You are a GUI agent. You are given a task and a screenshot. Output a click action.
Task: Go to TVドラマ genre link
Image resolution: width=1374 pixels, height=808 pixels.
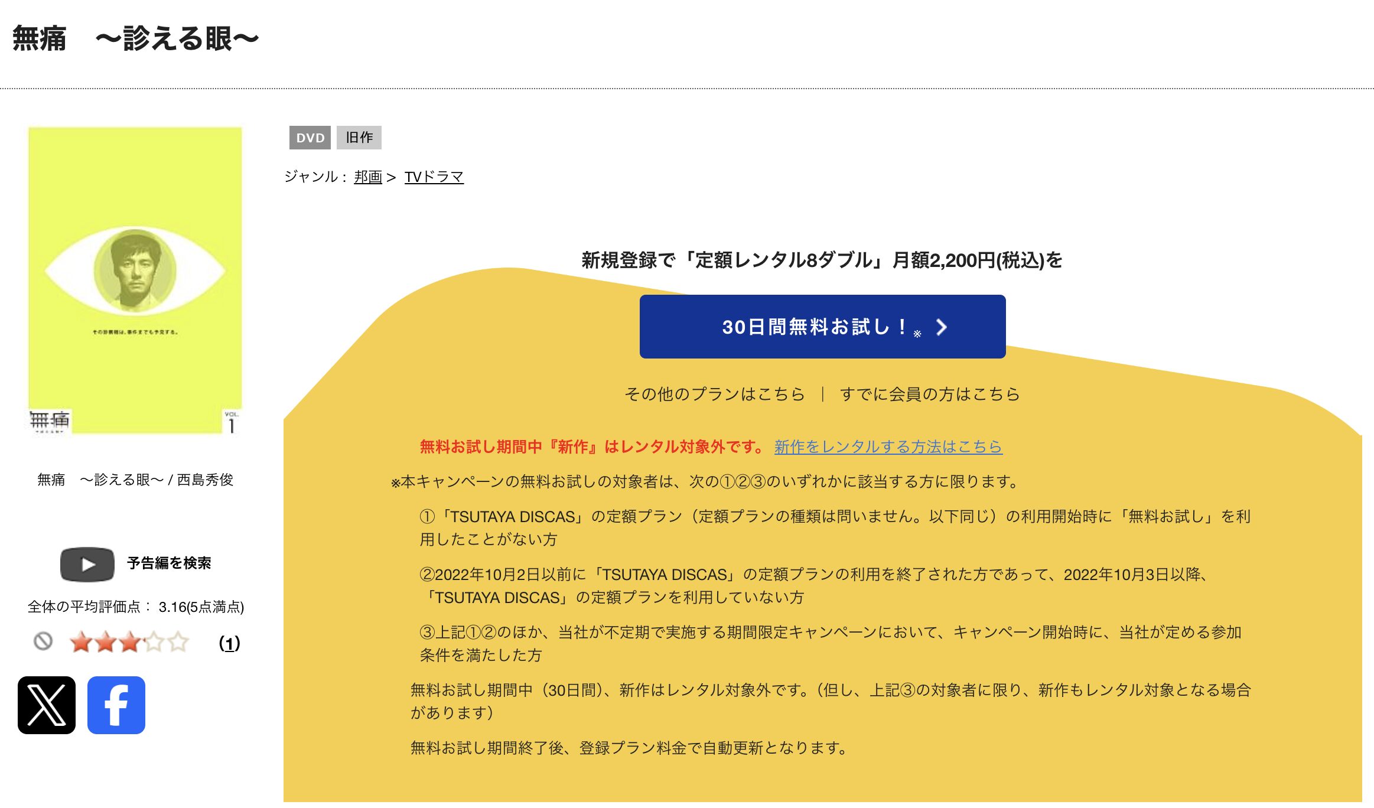[x=434, y=177]
